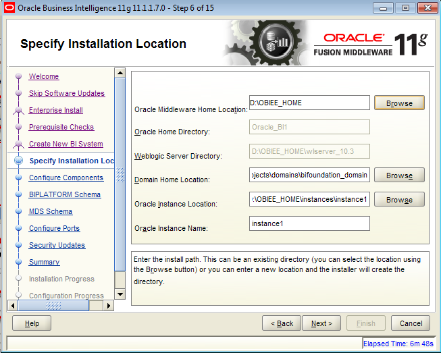Click the Weblogic Server Directory field

309,151
